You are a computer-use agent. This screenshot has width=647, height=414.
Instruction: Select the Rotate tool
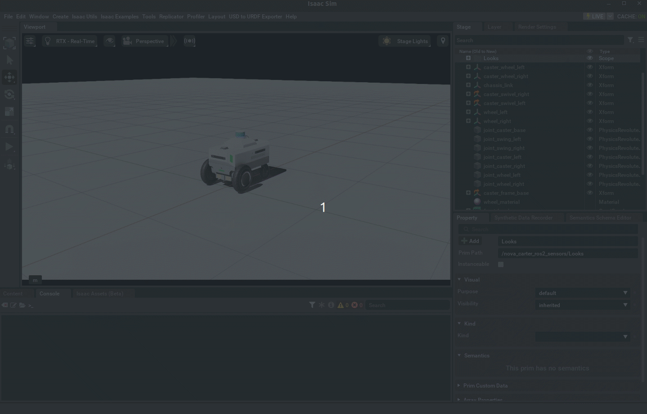pos(9,94)
